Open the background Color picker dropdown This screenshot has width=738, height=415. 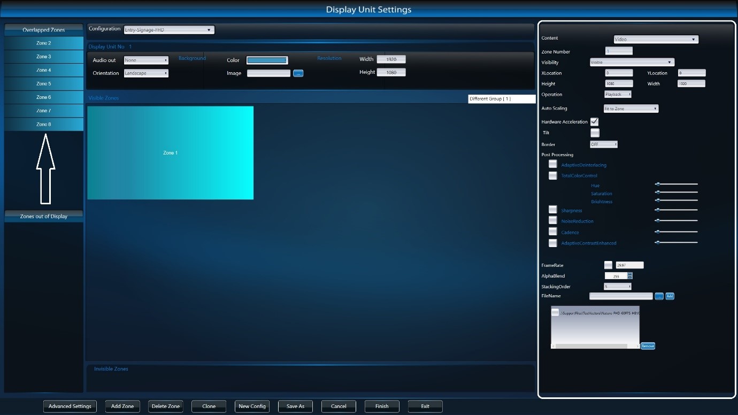[267, 60]
